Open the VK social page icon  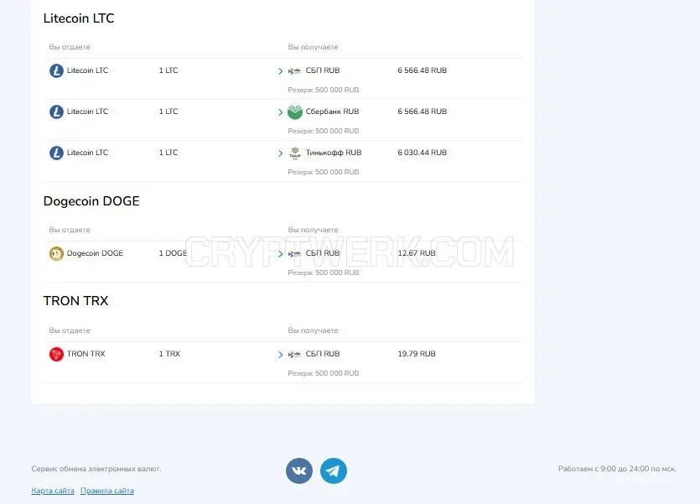pos(299,470)
